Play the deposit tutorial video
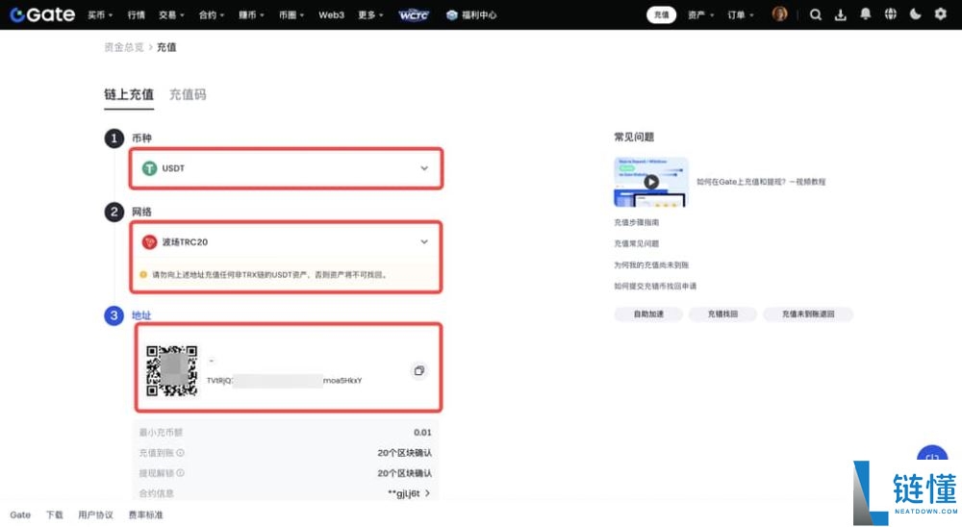This screenshot has height=527, width=962. [651, 182]
